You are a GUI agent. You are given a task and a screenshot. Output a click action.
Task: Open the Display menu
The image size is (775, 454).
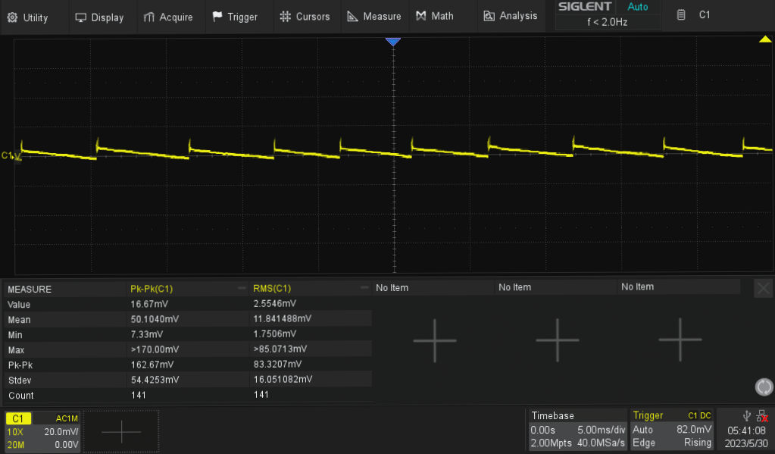[101, 15]
